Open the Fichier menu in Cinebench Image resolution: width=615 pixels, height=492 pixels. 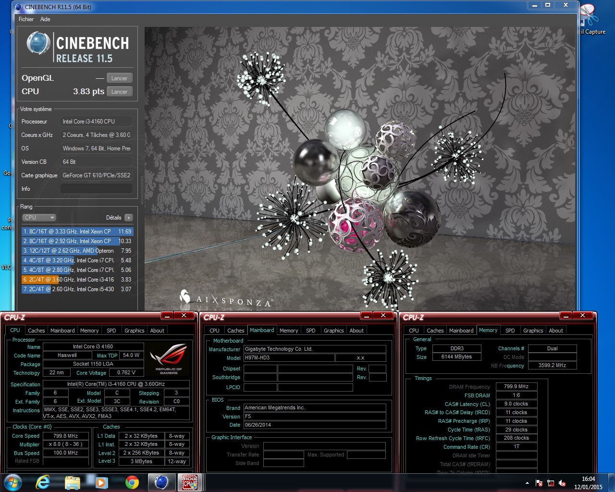[x=26, y=19]
